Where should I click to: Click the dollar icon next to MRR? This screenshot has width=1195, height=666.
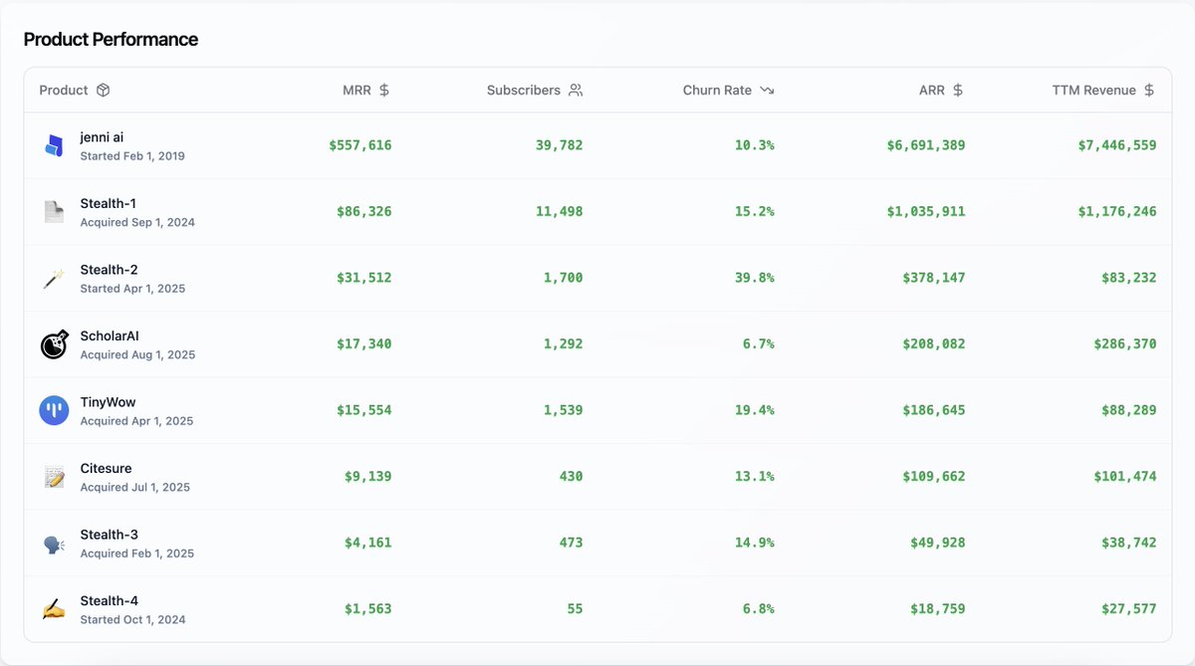384,90
